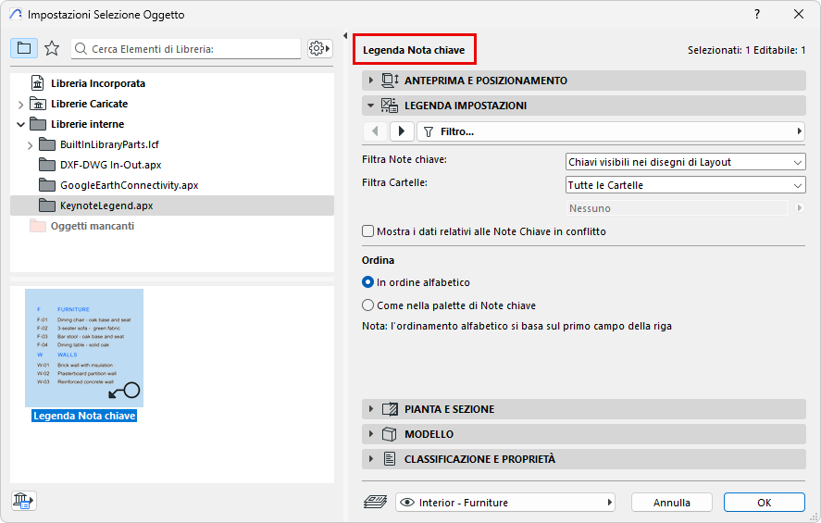The height and width of the screenshot is (523, 821).
Task: Open Library Manager icon at bottom left
Action: 24,501
